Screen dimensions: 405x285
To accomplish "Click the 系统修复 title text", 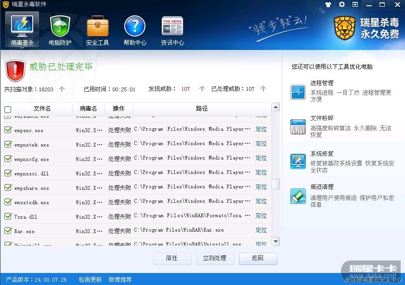I will click(322, 154).
